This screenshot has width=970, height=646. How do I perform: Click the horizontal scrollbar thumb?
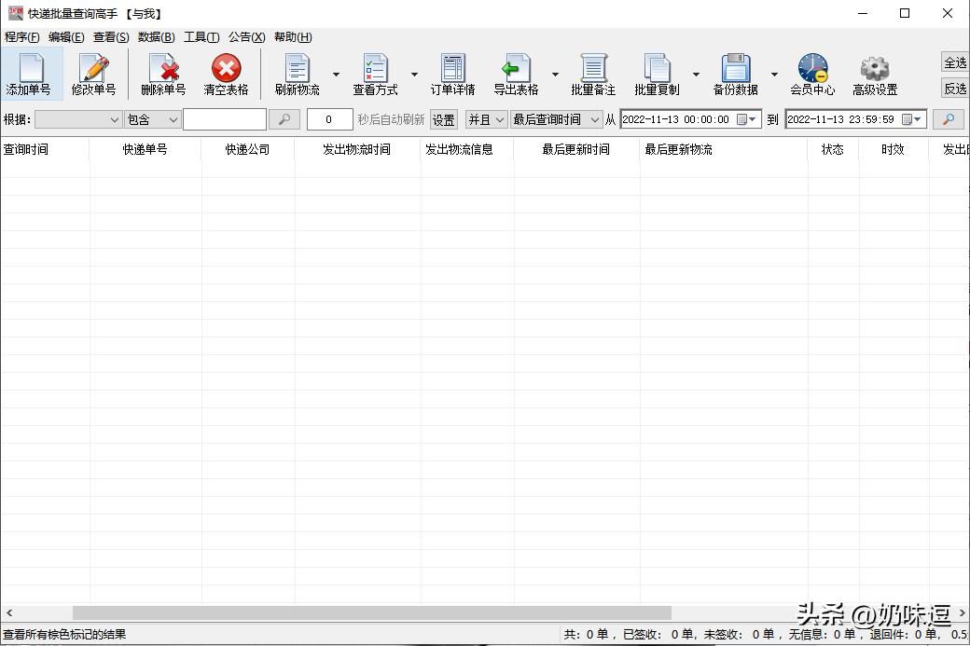pyautogui.click(x=372, y=612)
